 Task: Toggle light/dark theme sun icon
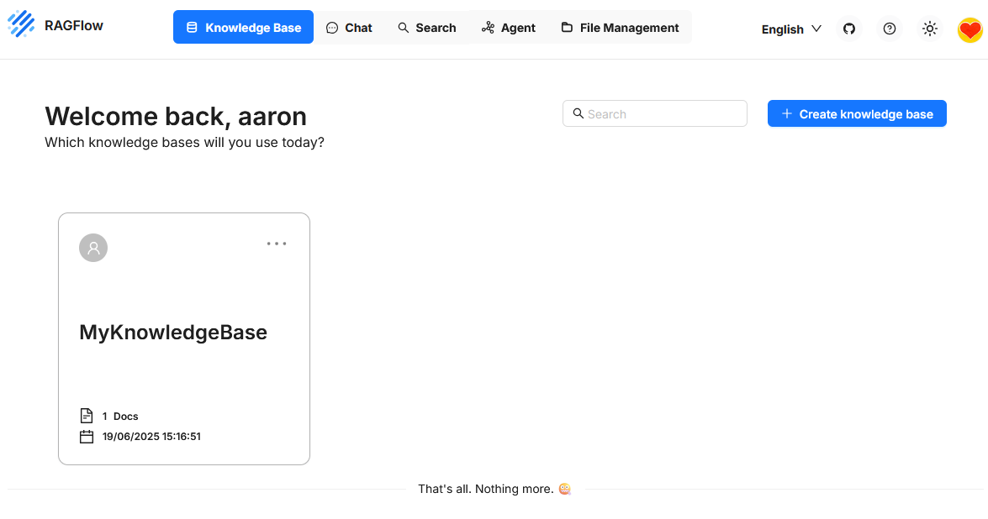point(929,29)
